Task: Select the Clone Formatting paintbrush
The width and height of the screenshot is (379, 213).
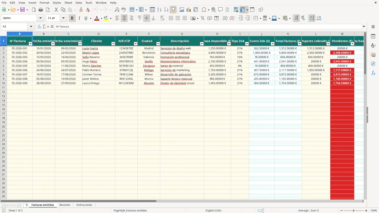Action: pos(81,10)
